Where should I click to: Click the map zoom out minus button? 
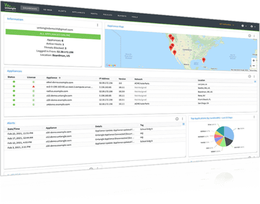(x=254, y=66)
